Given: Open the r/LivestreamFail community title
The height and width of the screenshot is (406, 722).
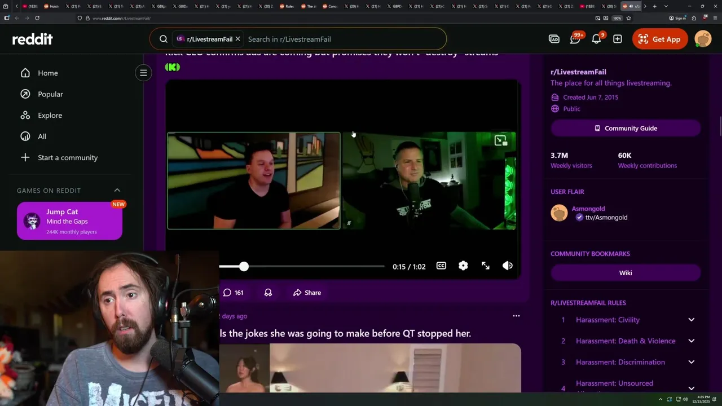Looking at the screenshot, I should point(578,72).
